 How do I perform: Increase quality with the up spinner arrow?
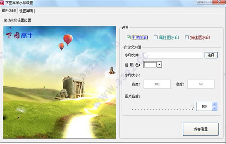[x=214, y=104]
